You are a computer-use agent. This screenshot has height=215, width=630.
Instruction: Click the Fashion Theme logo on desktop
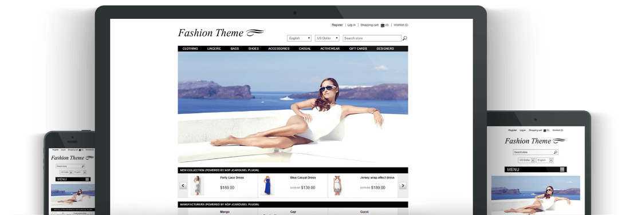222,33
